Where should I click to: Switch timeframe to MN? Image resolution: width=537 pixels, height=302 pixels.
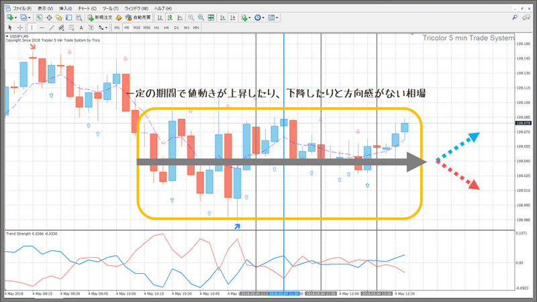point(196,28)
